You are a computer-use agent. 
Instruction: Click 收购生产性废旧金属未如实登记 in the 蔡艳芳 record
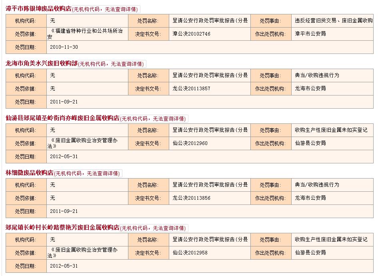(x=331, y=240)
